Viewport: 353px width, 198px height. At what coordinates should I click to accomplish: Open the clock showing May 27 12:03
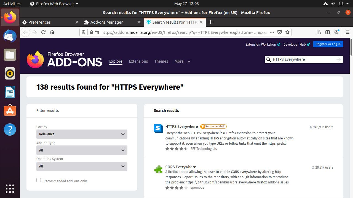pyautogui.click(x=186, y=4)
